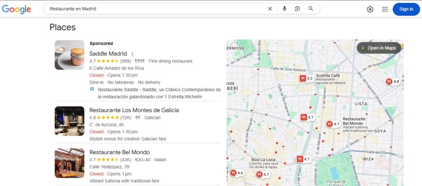
Task: Click the magnifying glass search icon
Action: tap(311, 9)
